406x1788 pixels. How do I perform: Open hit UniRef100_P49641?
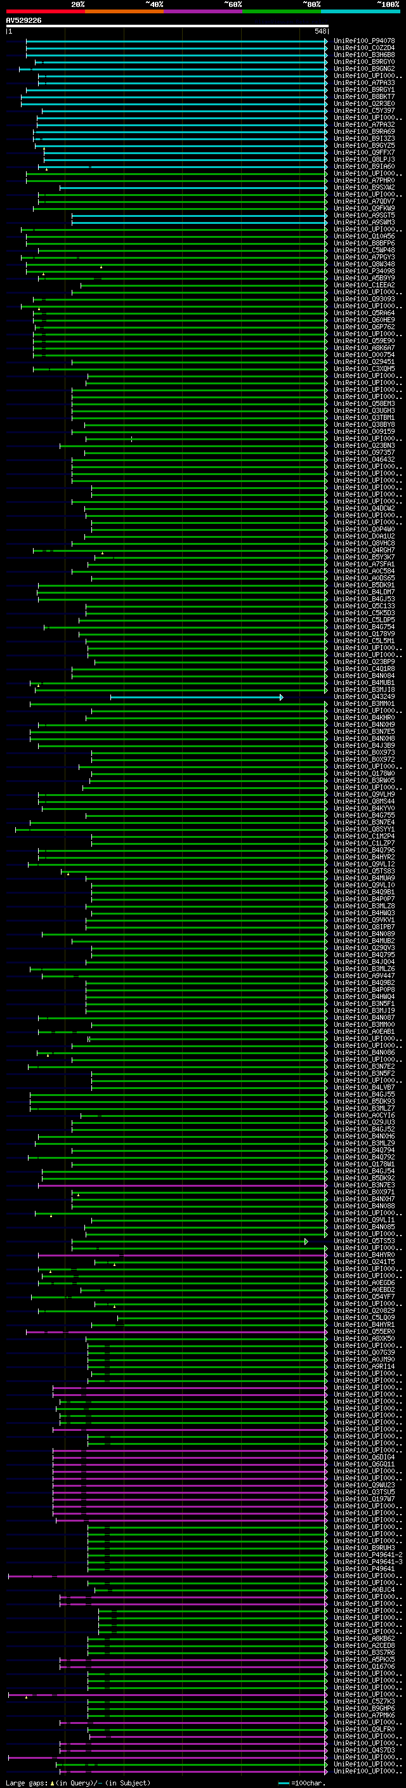[x=364, y=1569]
